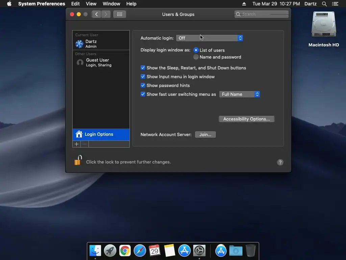
Task: Disable Show password hints checkbox
Action: 143,85
